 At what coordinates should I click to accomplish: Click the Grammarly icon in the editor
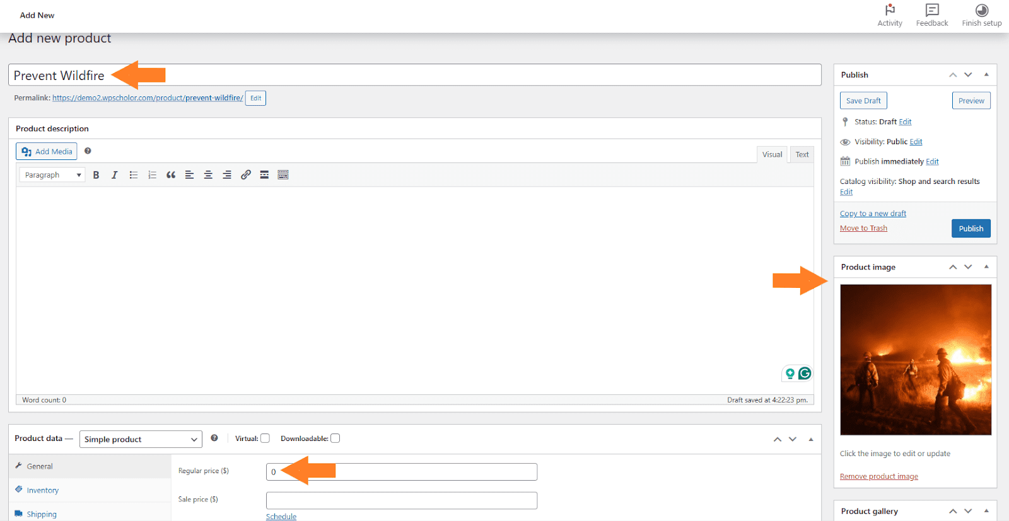pos(805,374)
